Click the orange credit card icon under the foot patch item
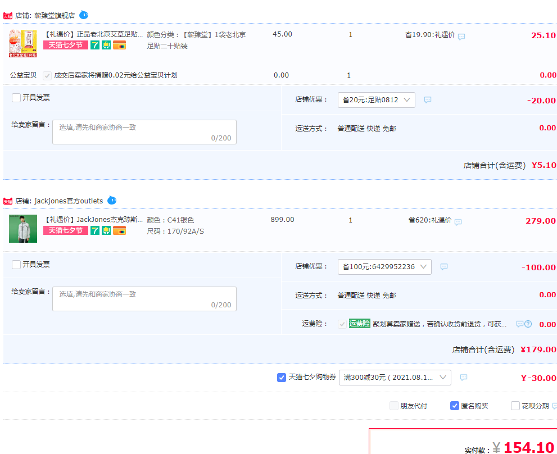This screenshot has height=454, width=557. click(119, 45)
